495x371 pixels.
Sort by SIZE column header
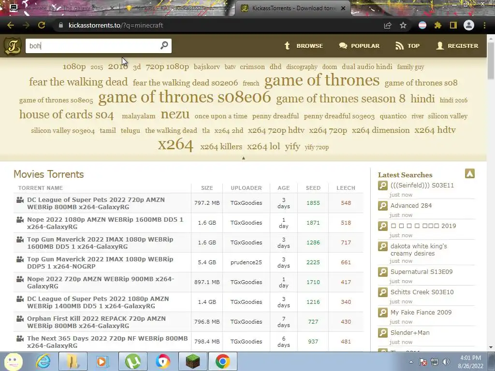coord(207,188)
